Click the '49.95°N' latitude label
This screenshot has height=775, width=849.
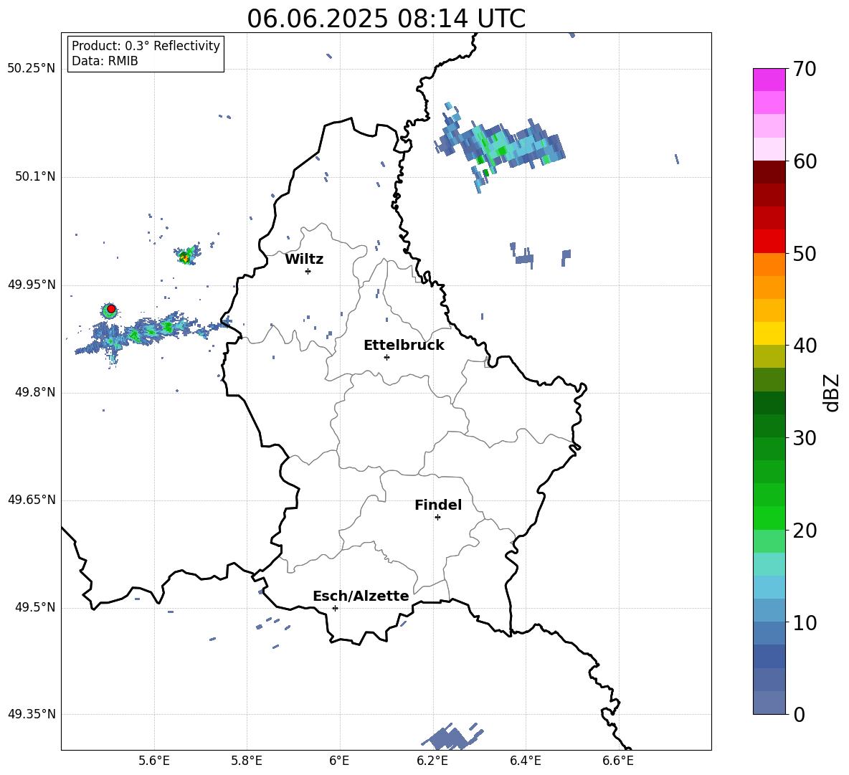point(32,285)
